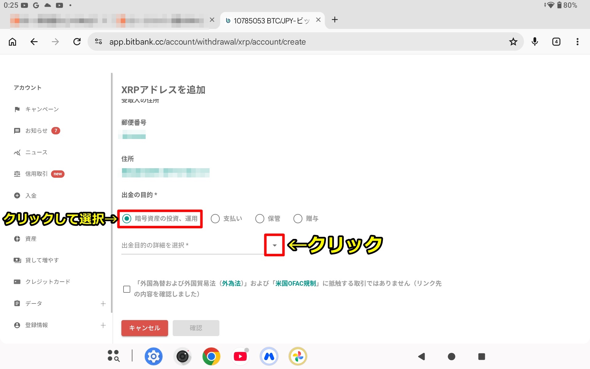Tap the Android back navigation button

[x=421, y=356]
